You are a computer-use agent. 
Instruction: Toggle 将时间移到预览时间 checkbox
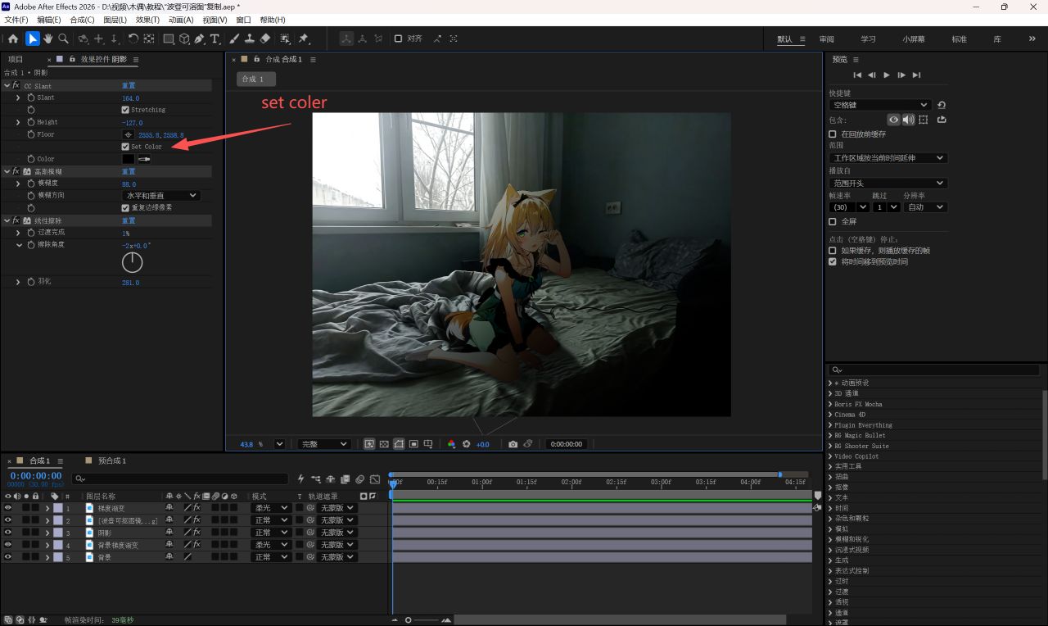[x=833, y=262]
